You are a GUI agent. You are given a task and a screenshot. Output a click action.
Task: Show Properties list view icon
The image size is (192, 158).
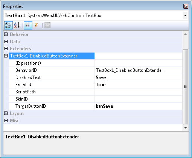(28, 25)
